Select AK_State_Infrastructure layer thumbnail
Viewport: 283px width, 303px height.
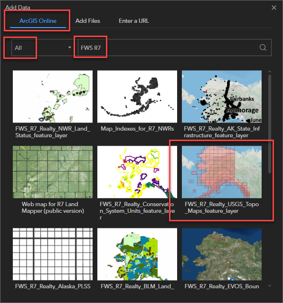(x=222, y=96)
